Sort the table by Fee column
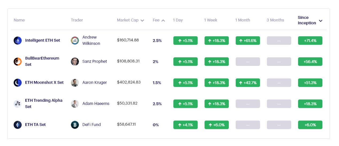This screenshot has height=146, width=339. 159,20
